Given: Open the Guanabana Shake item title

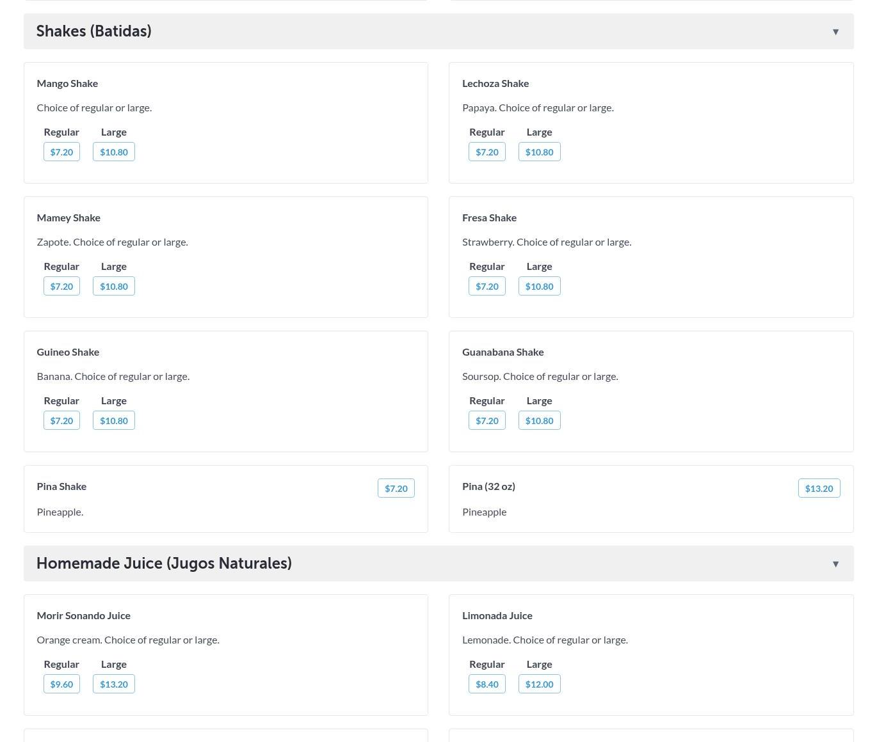Looking at the screenshot, I should click(503, 352).
